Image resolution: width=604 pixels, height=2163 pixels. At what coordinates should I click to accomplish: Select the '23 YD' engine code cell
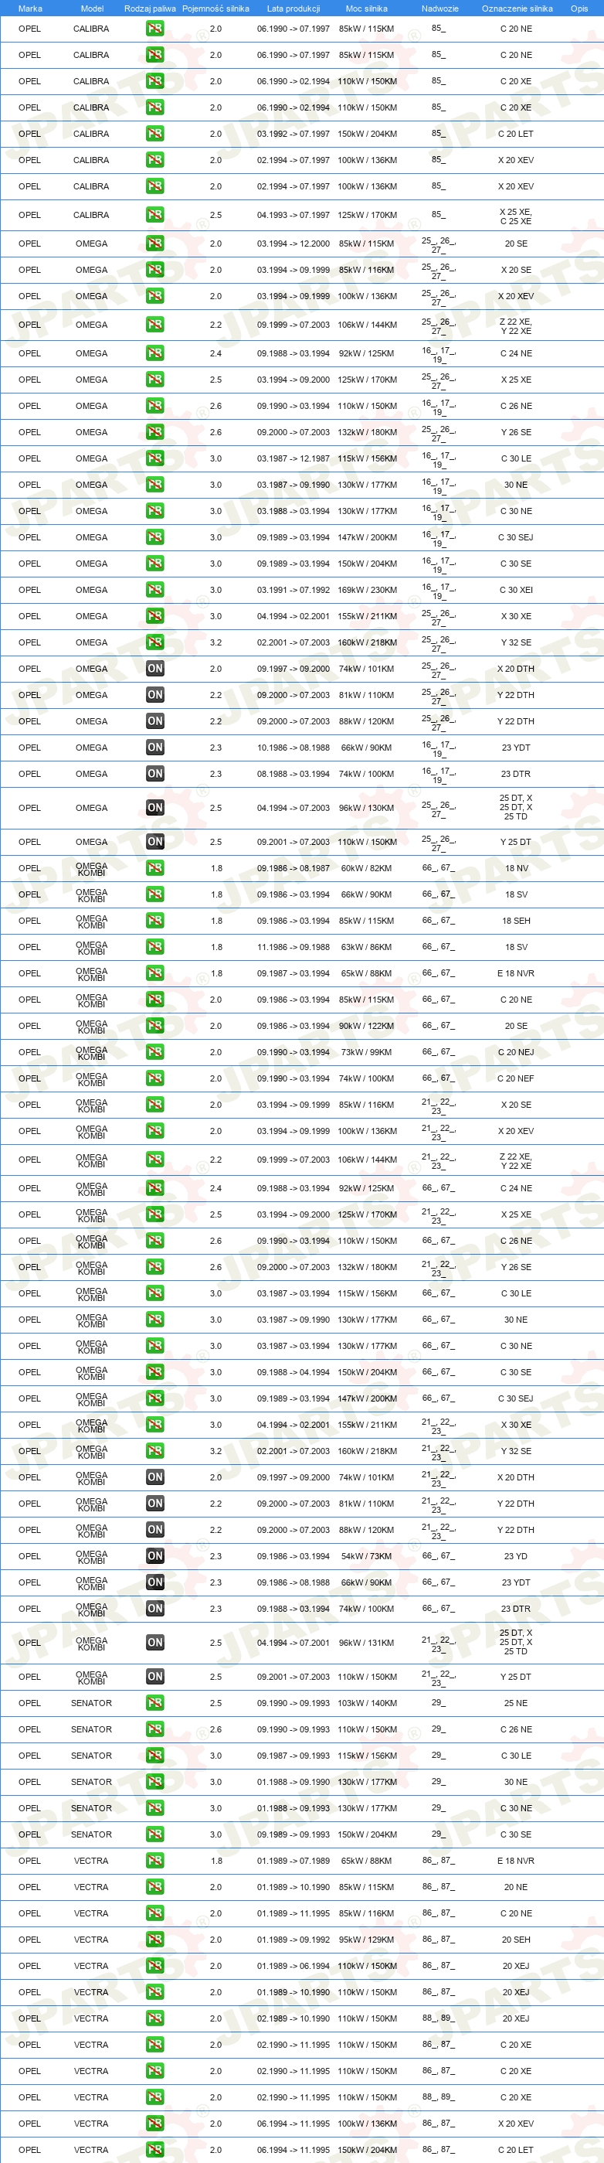pos(516,1556)
